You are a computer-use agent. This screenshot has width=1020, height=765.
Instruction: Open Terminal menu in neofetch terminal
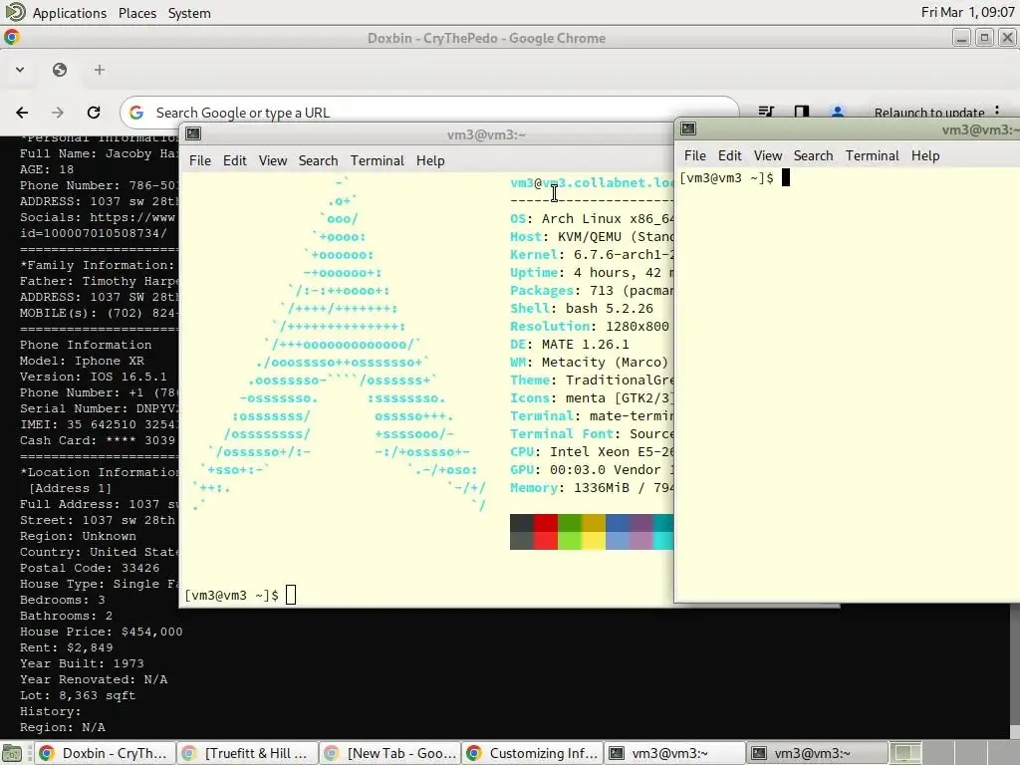[378, 160]
